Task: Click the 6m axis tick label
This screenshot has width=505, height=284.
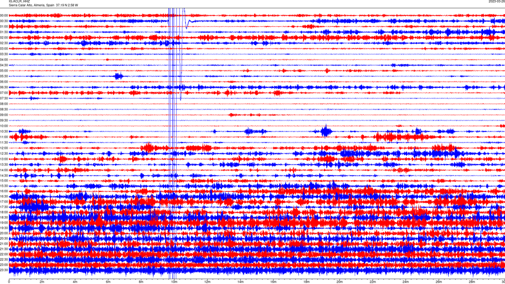Action: pos(108,282)
